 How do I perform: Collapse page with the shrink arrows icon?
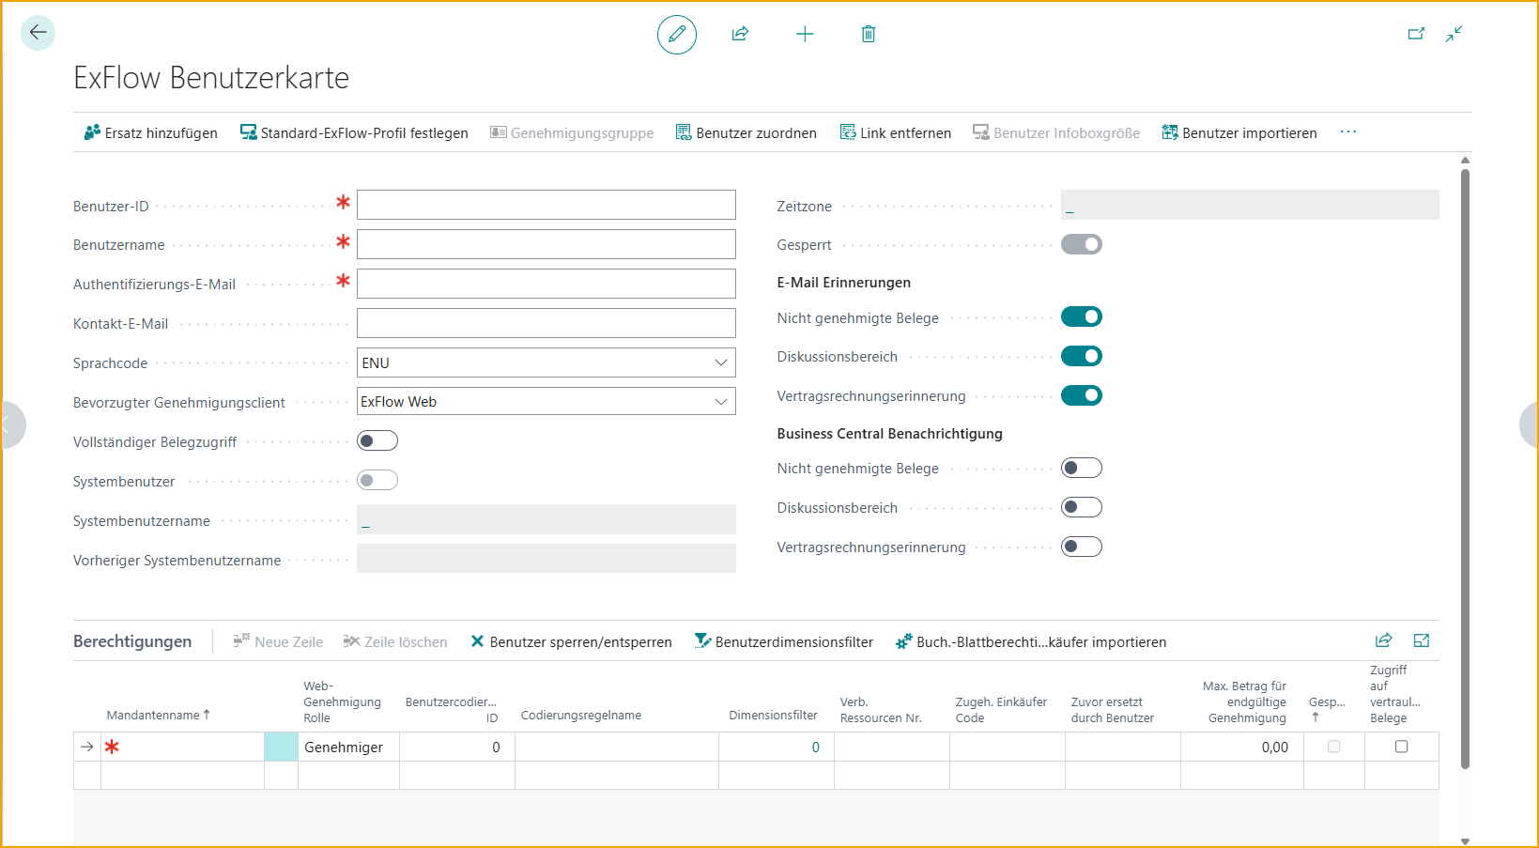coord(1454,34)
